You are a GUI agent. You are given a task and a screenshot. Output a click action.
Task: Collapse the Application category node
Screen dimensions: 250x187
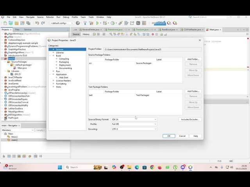[x=50, y=74]
